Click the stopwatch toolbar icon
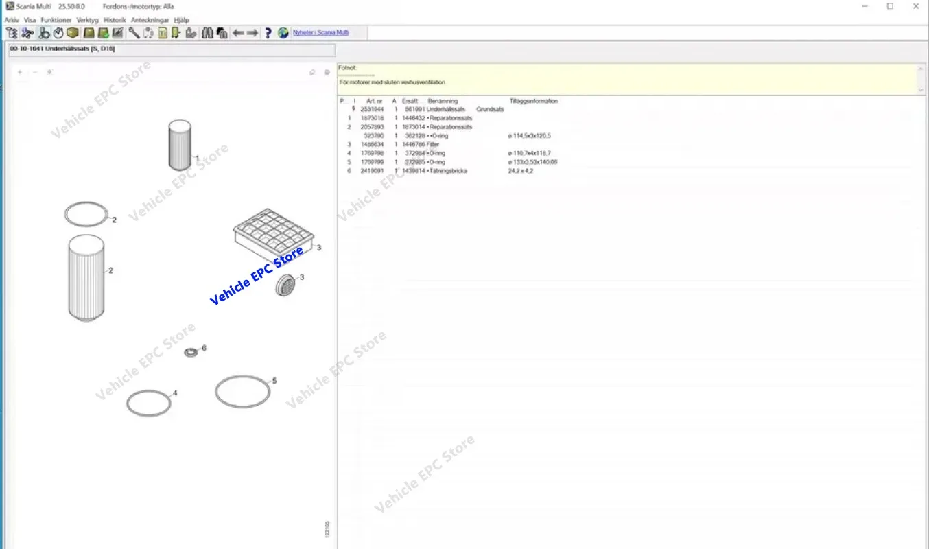 [58, 33]
